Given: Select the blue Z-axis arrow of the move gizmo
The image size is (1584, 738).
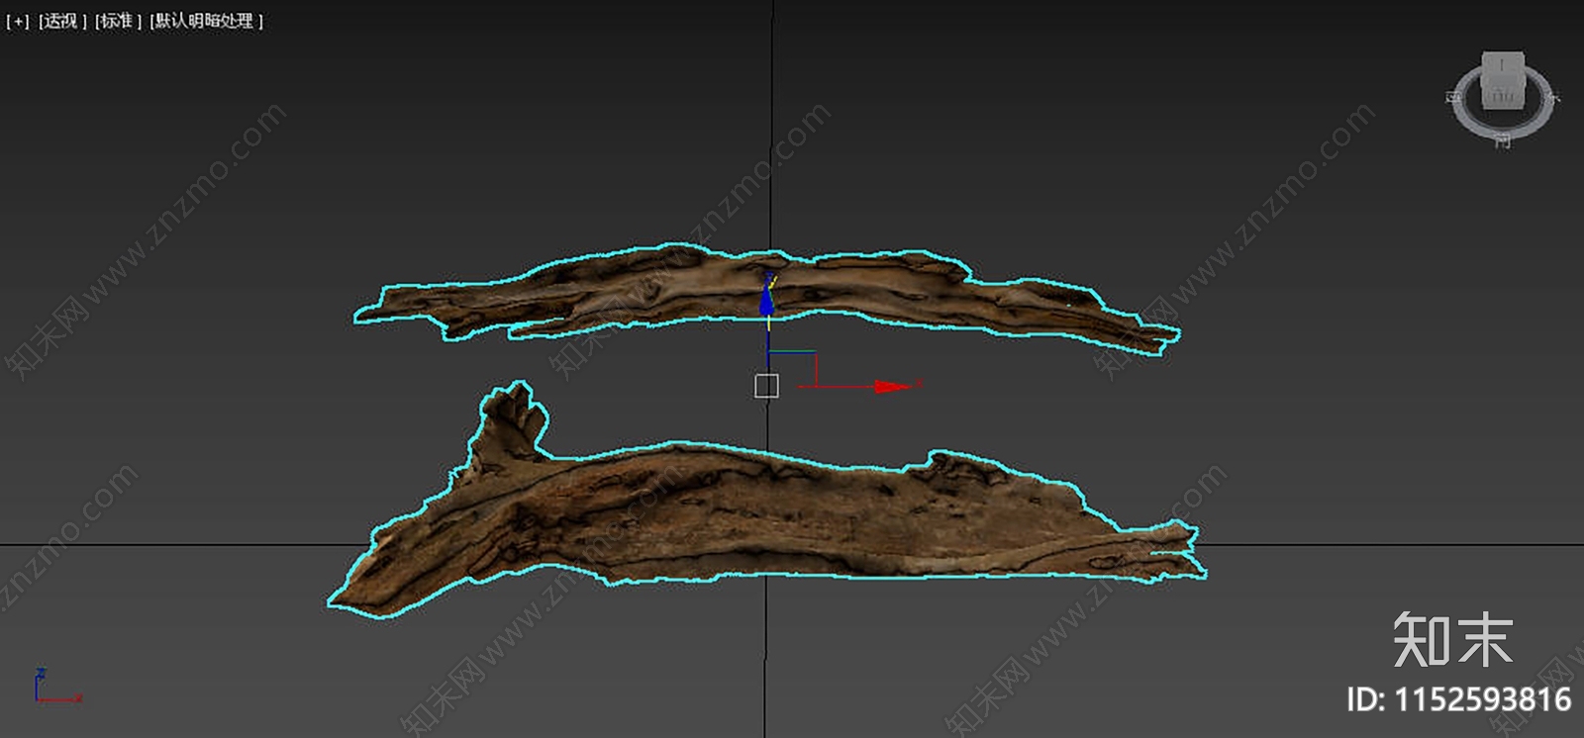Looking at the screenshot, I should (767, 298).
